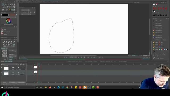Select the spline curve tool
Image resolution: width=170 pixels, height=96 pixels.
click(12, 5)
